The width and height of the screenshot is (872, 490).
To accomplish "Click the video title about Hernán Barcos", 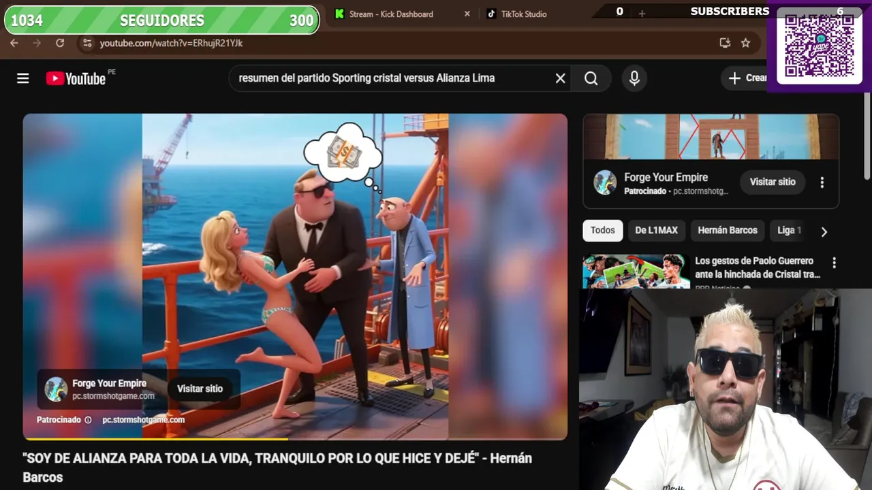I will coord(277,468).
